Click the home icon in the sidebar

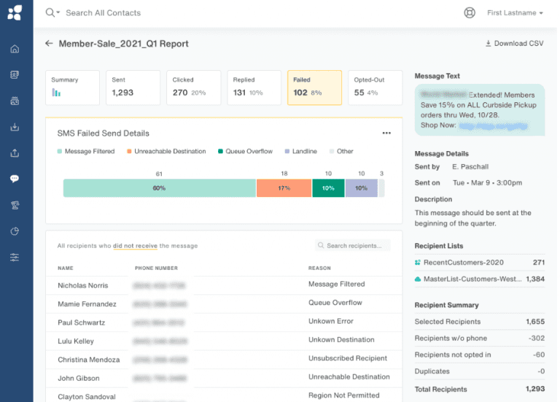[15, 49]
